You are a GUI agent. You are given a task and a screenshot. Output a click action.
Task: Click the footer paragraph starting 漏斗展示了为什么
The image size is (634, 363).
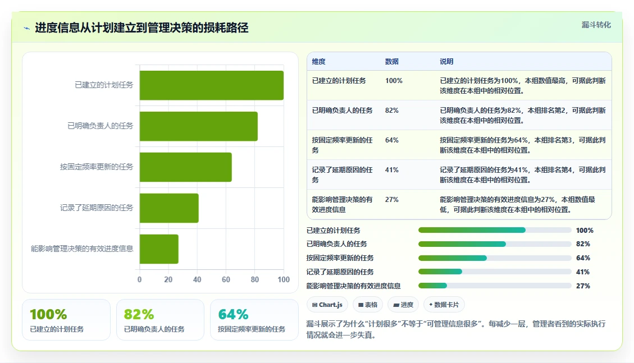(x=456, y=329)
